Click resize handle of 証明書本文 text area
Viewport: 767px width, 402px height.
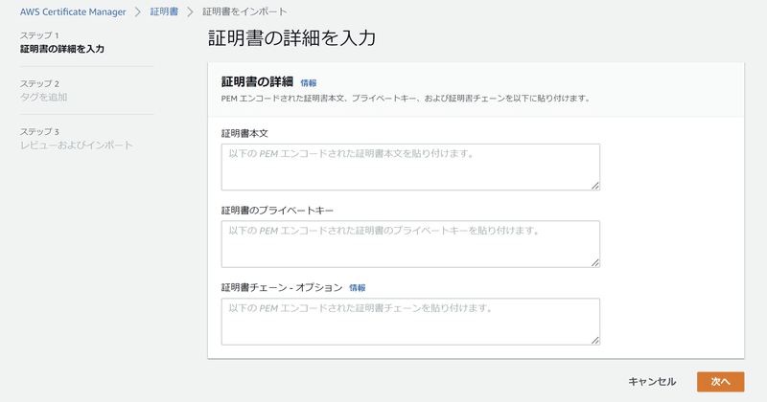(594, 186)
